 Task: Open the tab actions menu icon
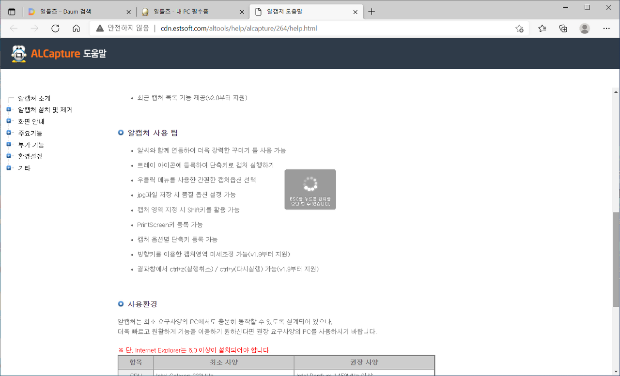(12, 12)
